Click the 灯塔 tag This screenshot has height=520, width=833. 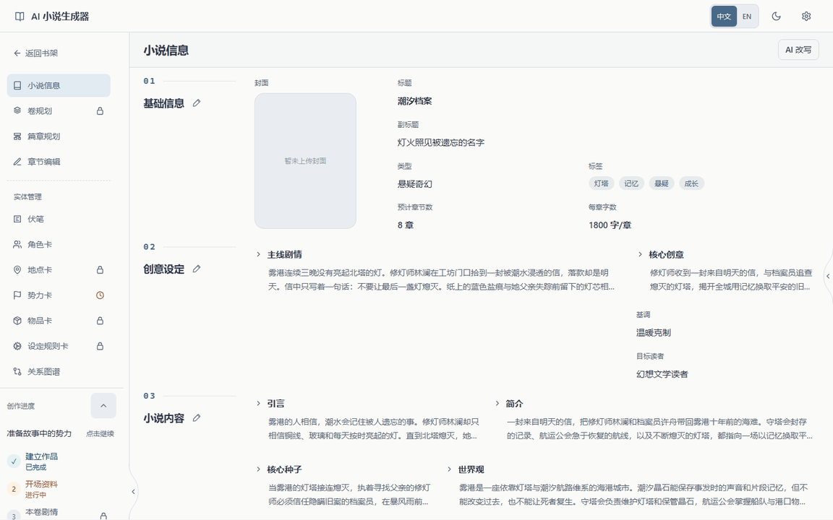tap(602, 183)
